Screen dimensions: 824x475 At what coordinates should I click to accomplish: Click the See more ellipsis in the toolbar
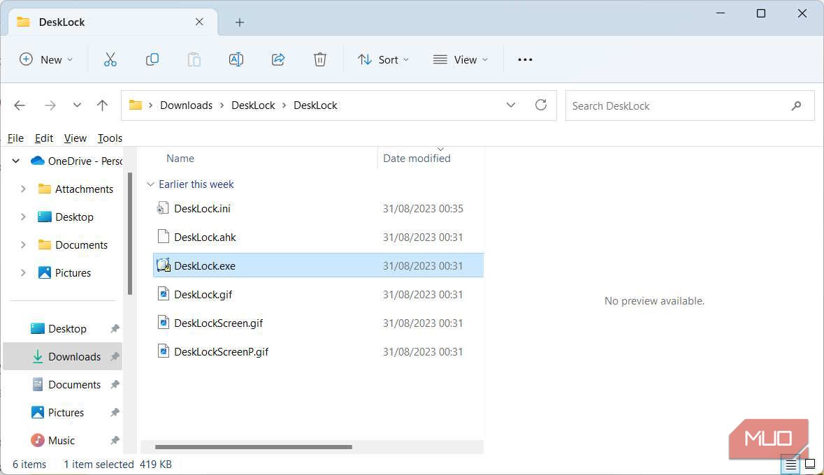click(524, 59)
